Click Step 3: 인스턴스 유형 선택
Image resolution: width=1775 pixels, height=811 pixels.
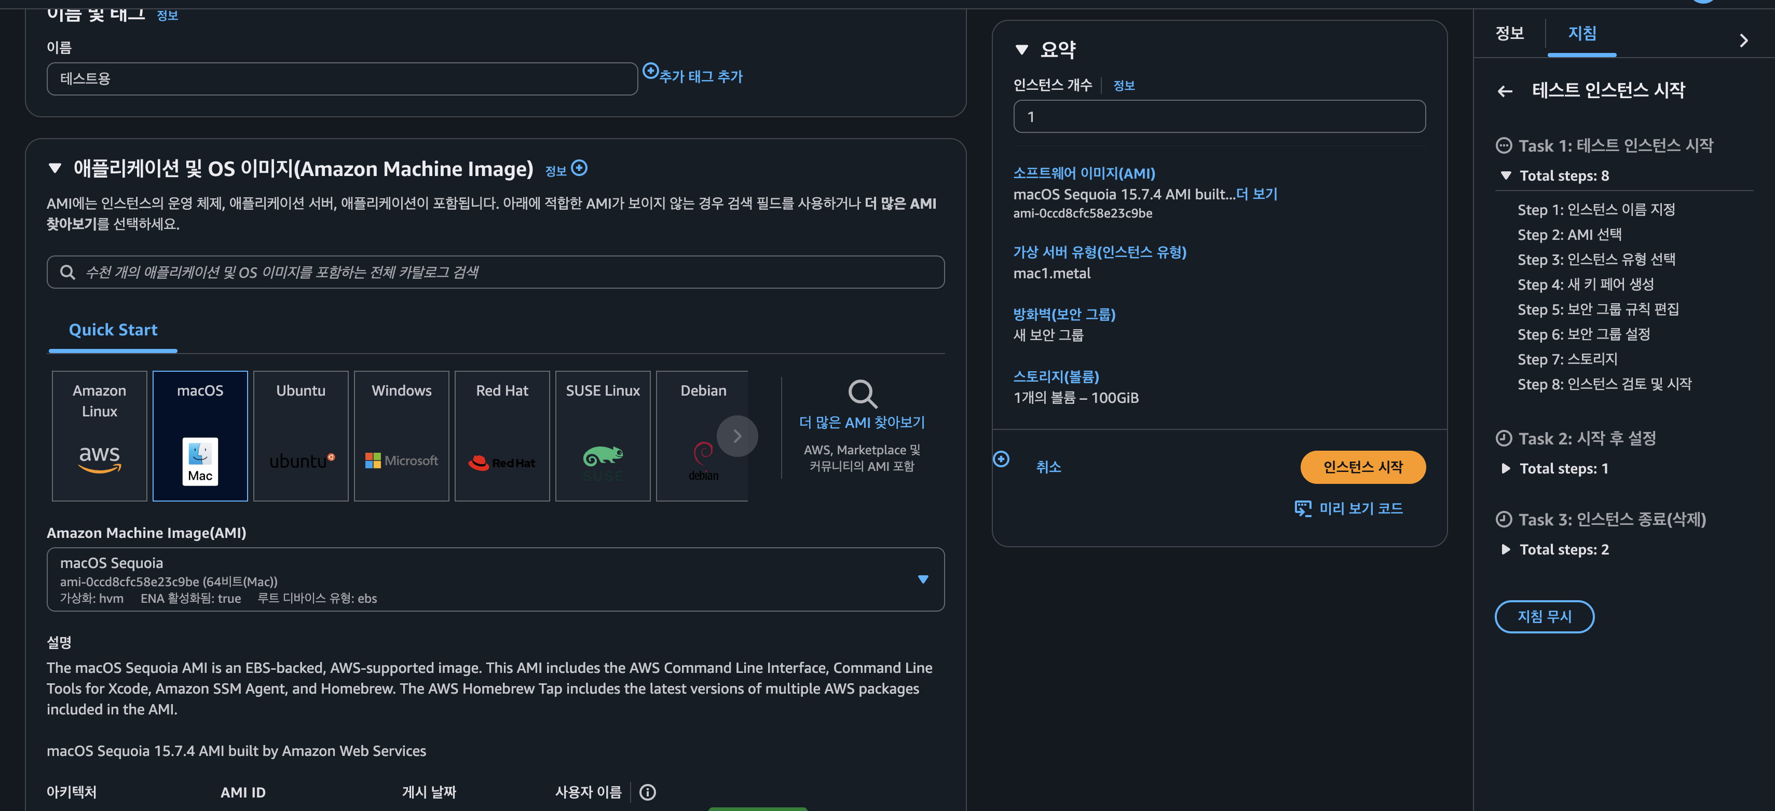[x=1596, y=259]
